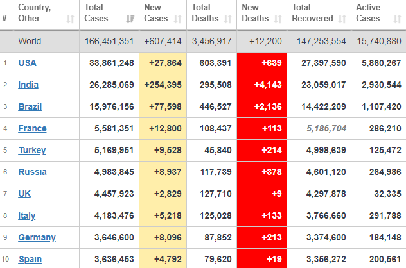The width and height of the screenshot is (406, 268).
Task: Click the Total Recovered column header text
Action: pyautogui.click(x=312, y=13)
